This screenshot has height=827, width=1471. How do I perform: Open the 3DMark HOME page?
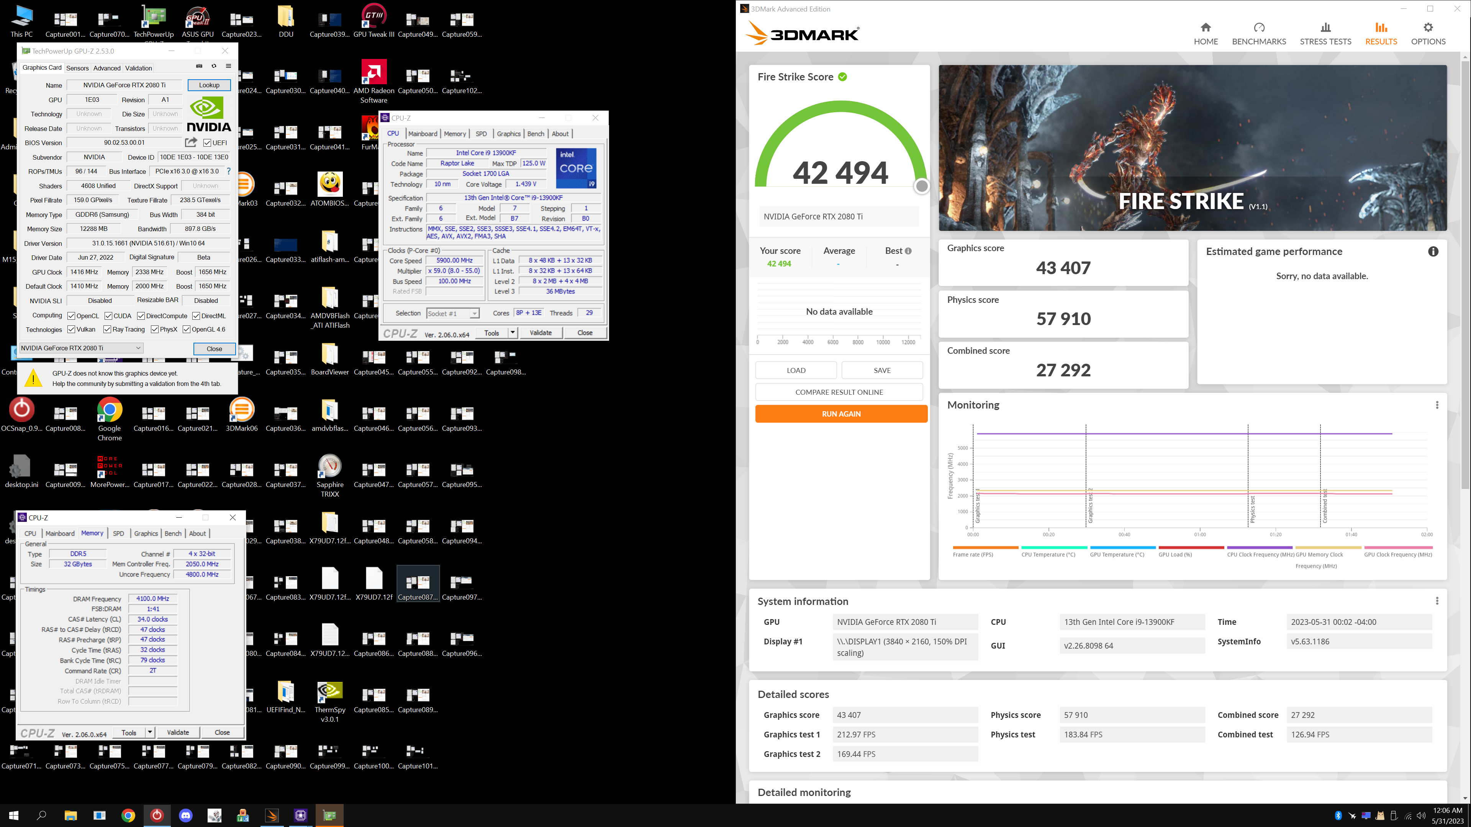(x=1206, y=34)
